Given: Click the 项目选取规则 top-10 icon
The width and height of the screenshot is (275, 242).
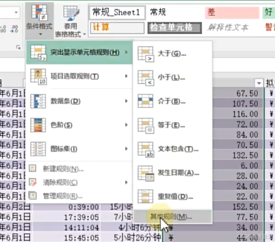Looking at the screenshot, I should coord(38,77).
